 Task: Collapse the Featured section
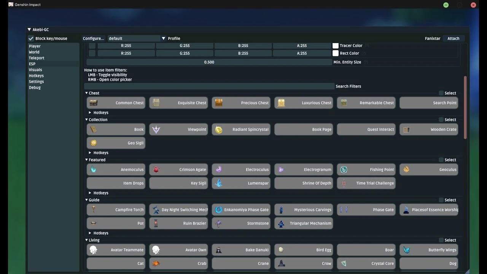click(x=86, y=160)
